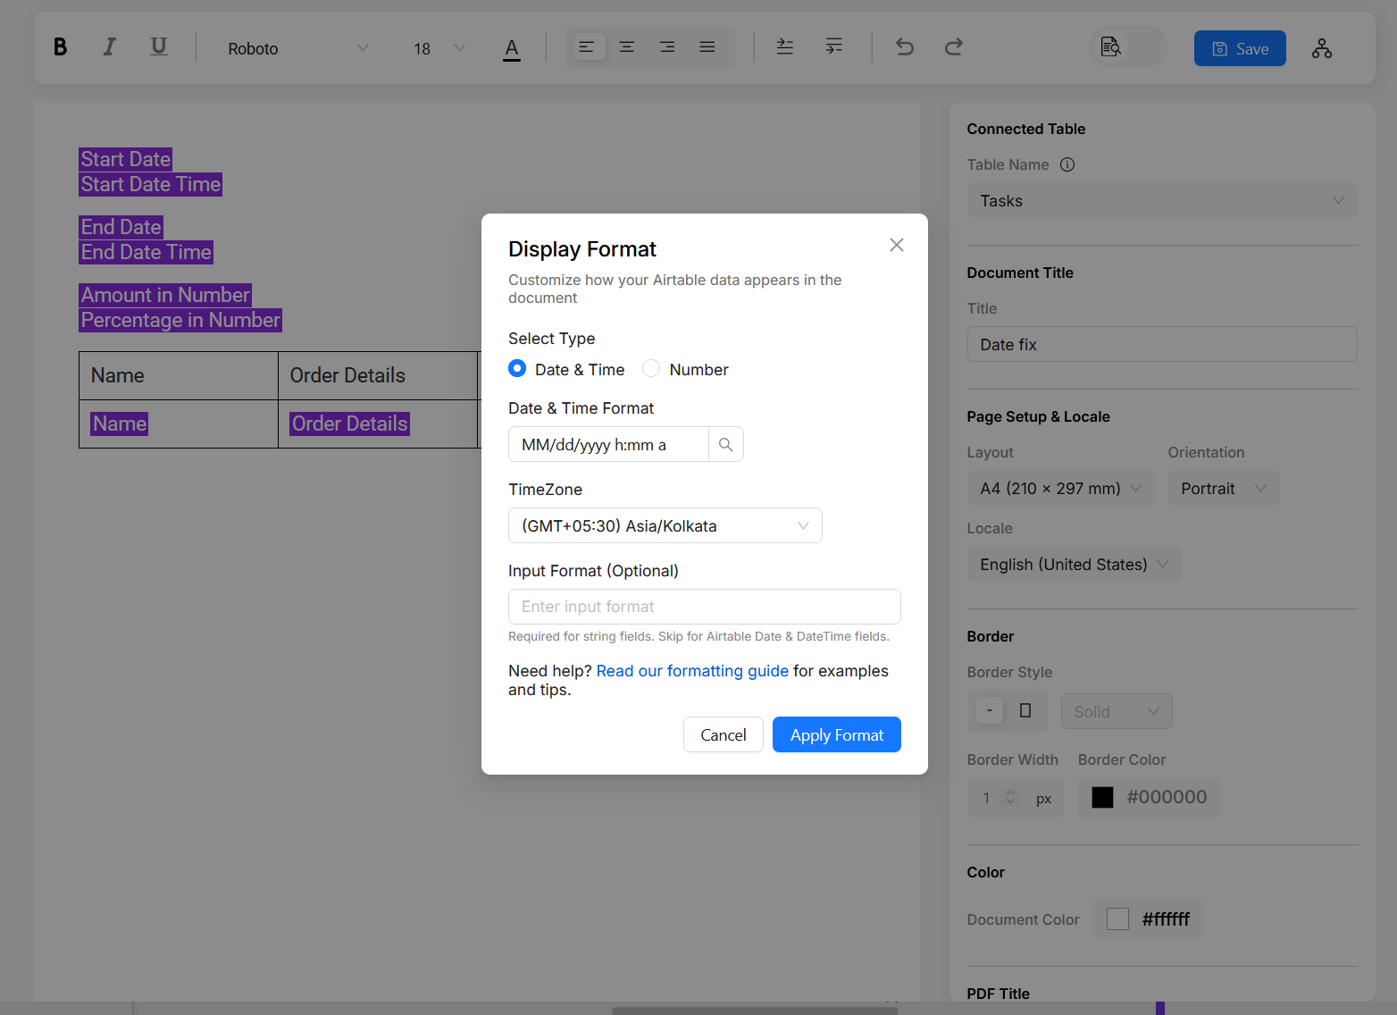Select the End Date Time placeholder

[x=146, y=252]
